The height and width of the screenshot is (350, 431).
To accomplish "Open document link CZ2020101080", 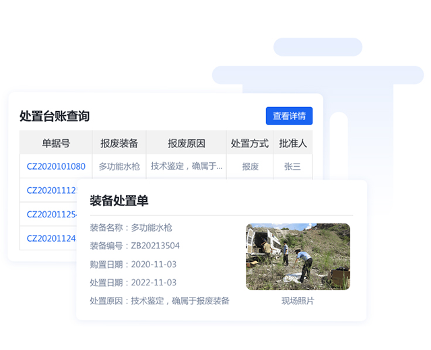I will [x=56, y=166].
